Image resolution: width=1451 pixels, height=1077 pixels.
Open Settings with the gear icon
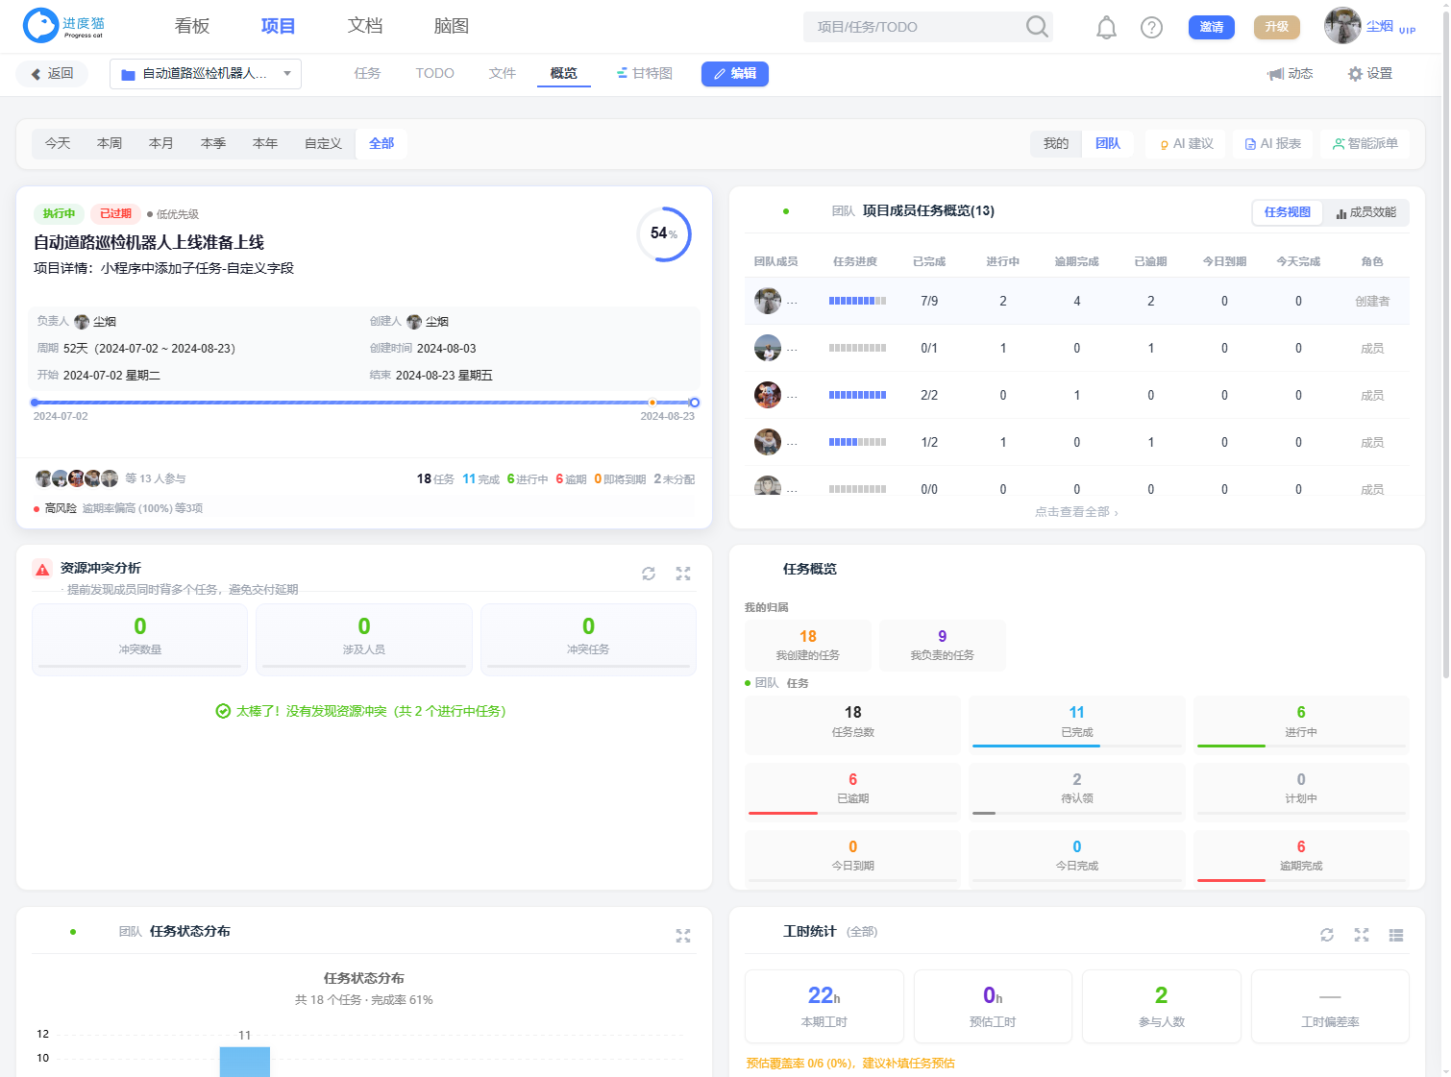(x=1370, y=74)
